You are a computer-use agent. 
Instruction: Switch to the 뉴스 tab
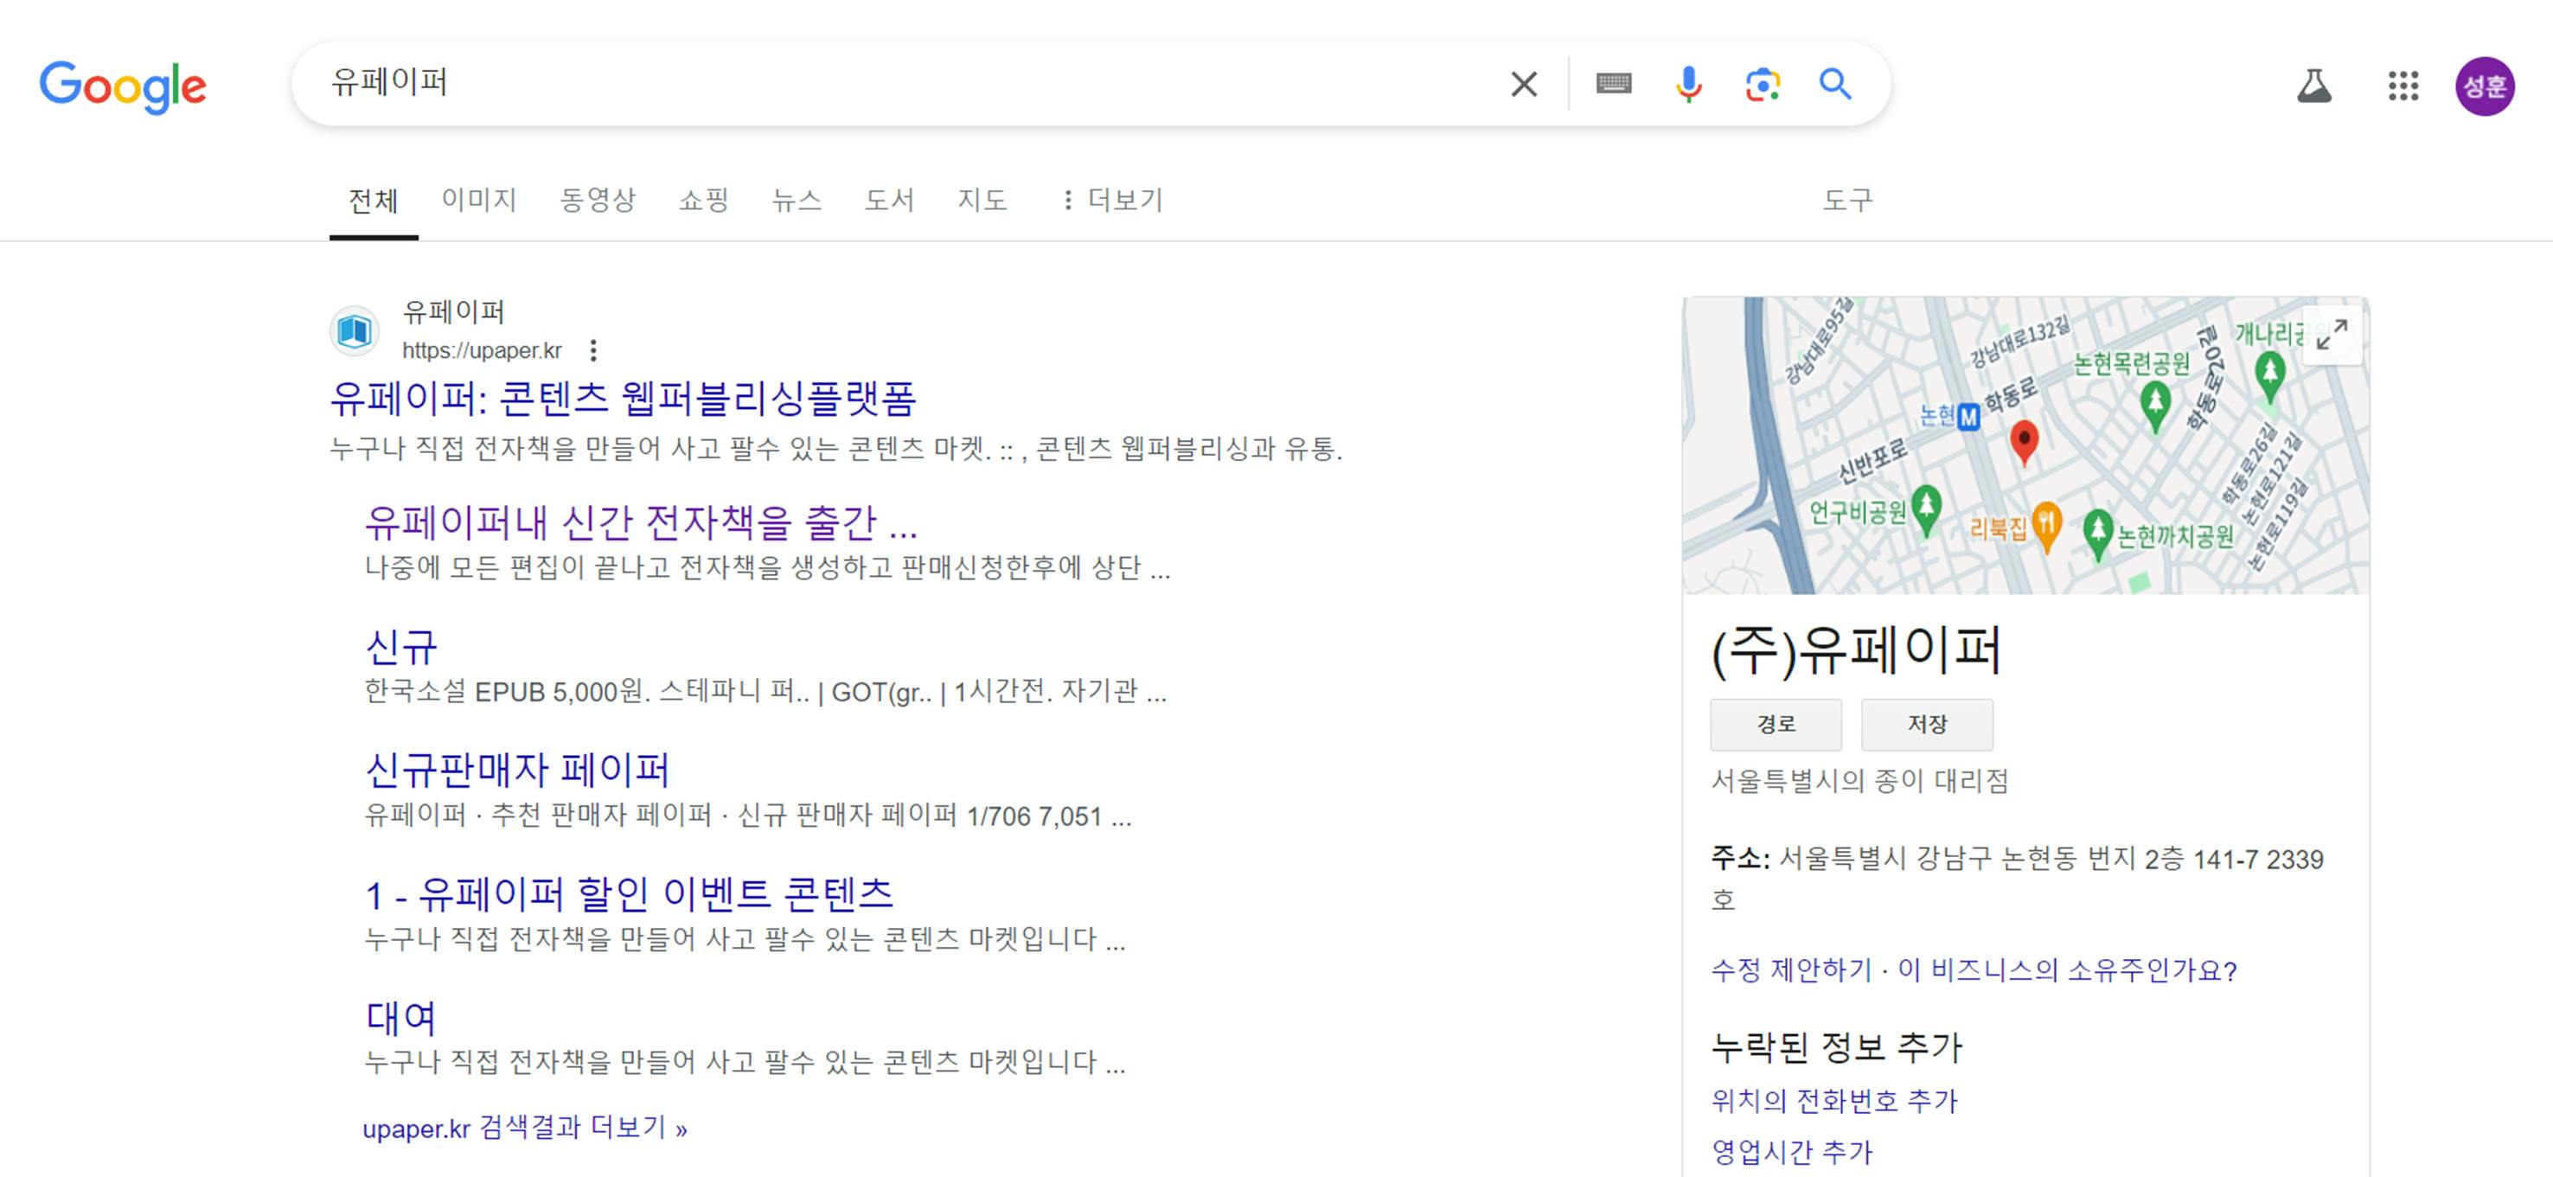click(797, 200)
